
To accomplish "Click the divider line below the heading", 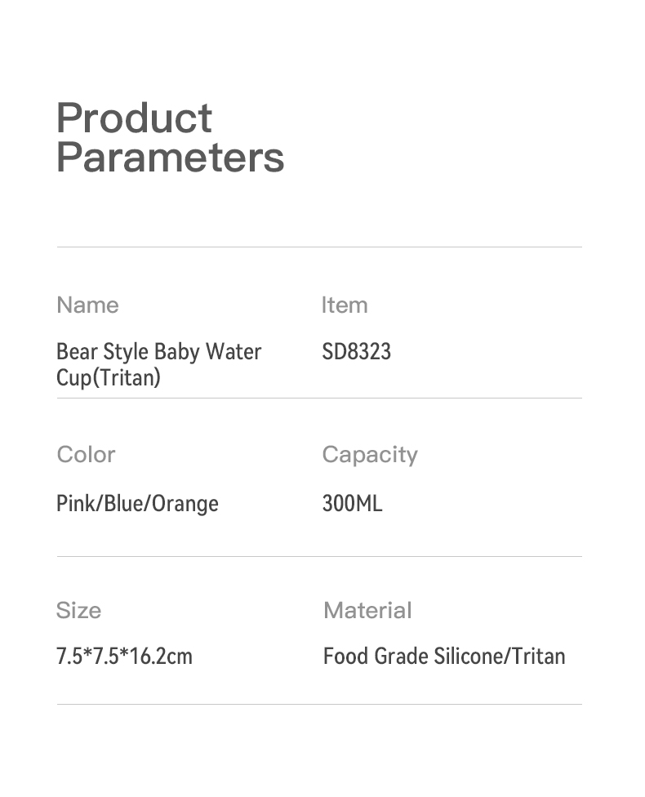I will (319, 247).
